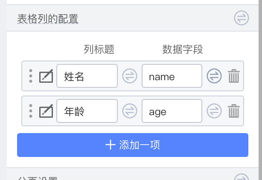Click the 年龄 column title input

(x=87, y=111)
